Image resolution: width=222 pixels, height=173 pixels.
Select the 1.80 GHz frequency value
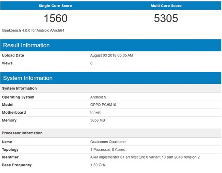pyautogui.click(x=98, y=165)
